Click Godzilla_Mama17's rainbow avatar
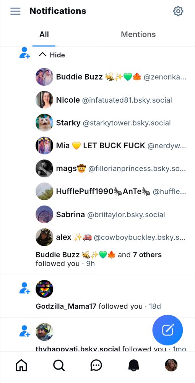 pos(44,289)
